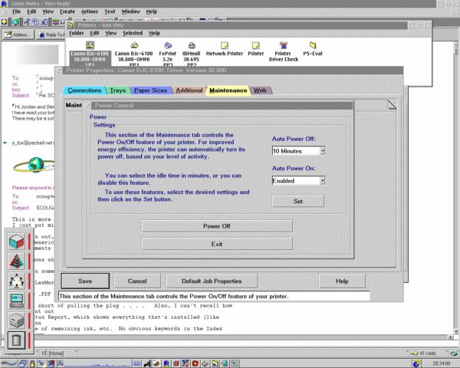The height and width of the screenshot is (368, 460).
Task: Open the Text menu in Lotus Notes
Action: pos(110,11)
